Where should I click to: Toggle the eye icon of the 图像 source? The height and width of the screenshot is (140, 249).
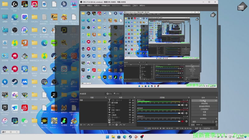click(x=130, y=120)
